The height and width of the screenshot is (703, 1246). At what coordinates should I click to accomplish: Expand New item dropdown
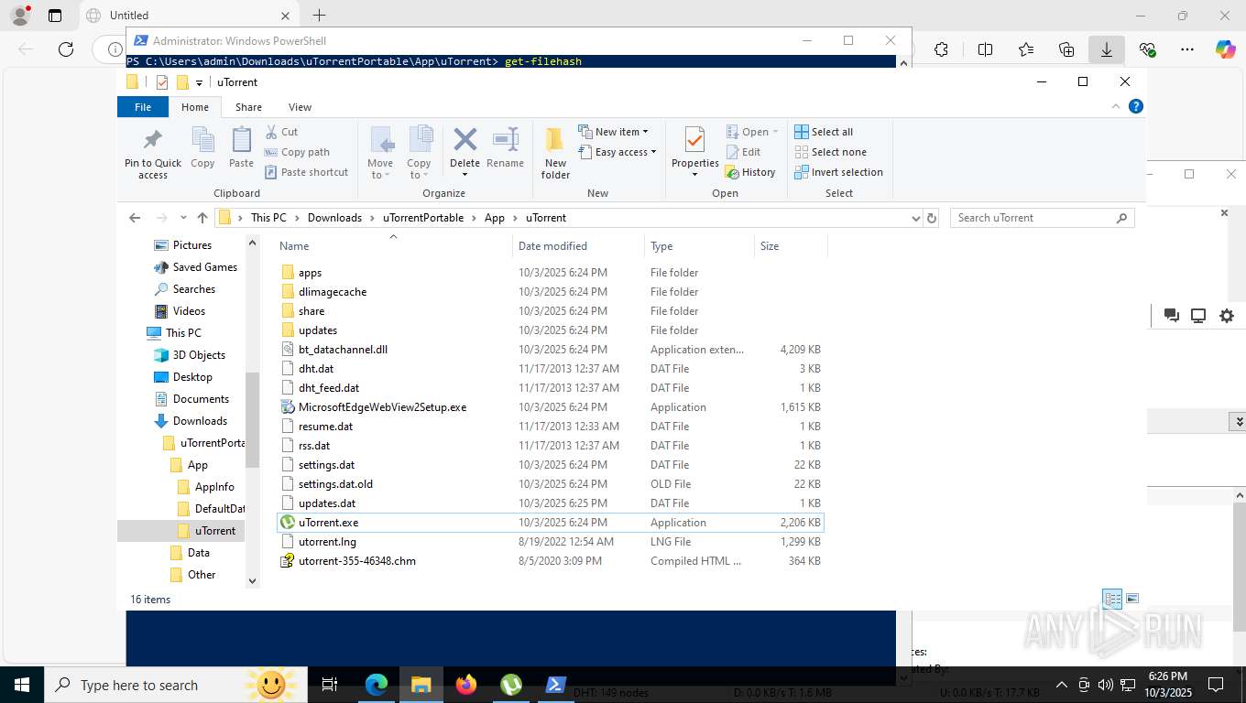pyautogui.click(x=613, y=132)
